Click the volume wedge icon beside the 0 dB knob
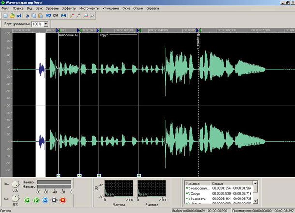295x213 pixels. tap(7, 184)
